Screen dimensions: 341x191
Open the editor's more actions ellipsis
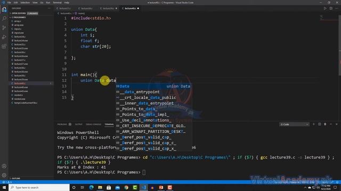[337, 8]
